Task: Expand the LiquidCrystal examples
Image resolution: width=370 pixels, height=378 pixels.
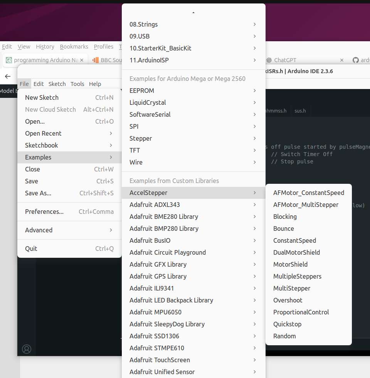Action: click(x=193, y=102)
